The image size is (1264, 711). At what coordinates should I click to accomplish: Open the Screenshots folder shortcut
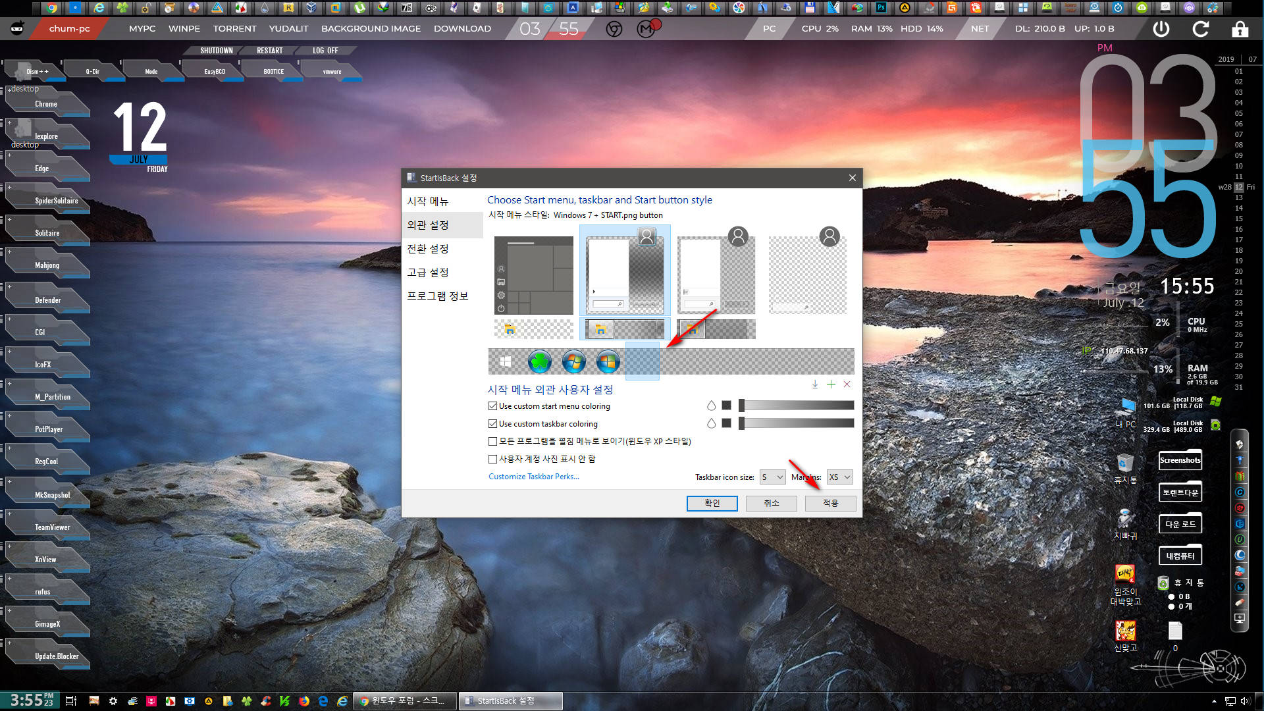coord(1180,460)
